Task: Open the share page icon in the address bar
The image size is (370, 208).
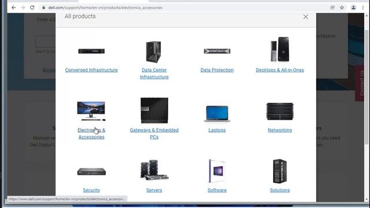Action: click(332, 8)
